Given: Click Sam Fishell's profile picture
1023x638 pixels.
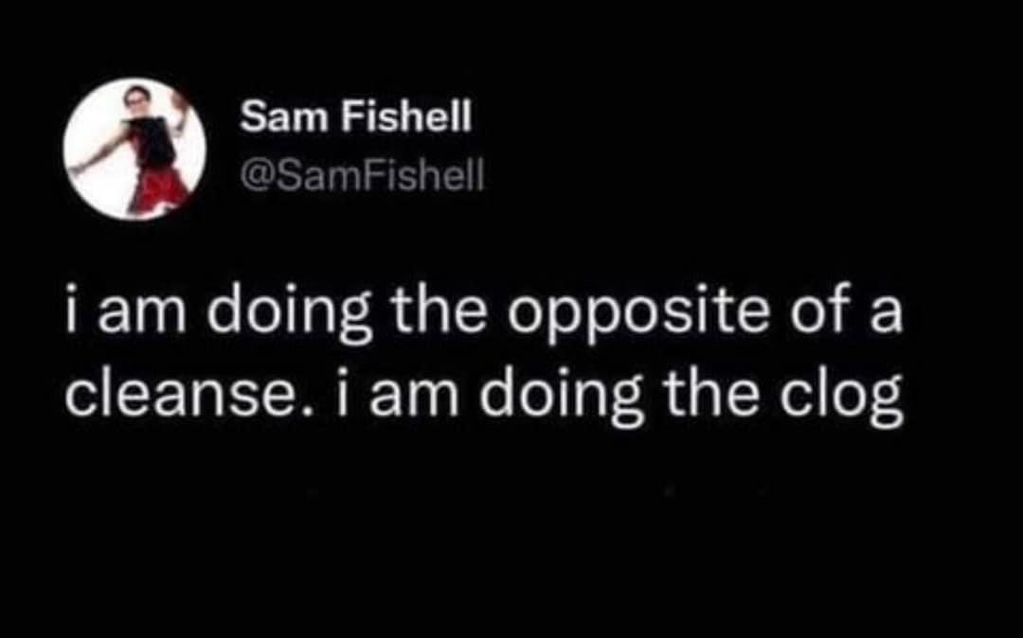Looking at the screenshot, I should point(135,150).
